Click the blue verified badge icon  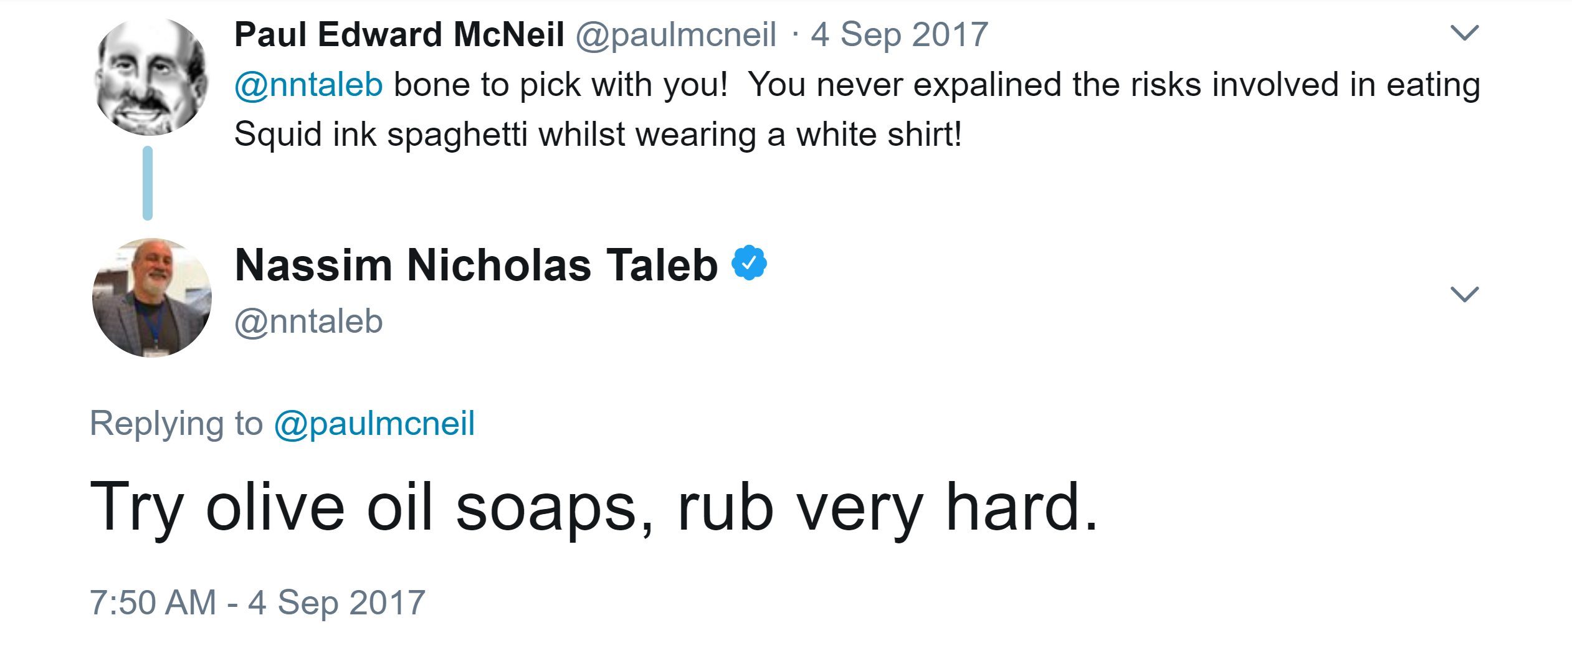749,264
